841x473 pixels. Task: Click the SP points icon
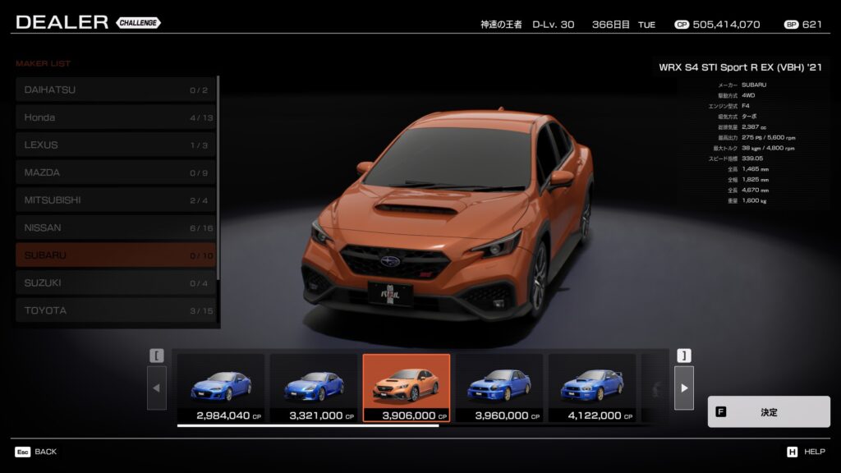tap(791, 25)
